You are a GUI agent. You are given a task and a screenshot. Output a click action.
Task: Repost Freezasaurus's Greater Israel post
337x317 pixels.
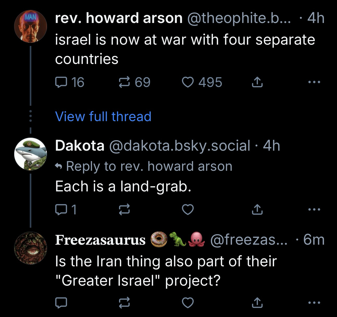click(124, 302)
